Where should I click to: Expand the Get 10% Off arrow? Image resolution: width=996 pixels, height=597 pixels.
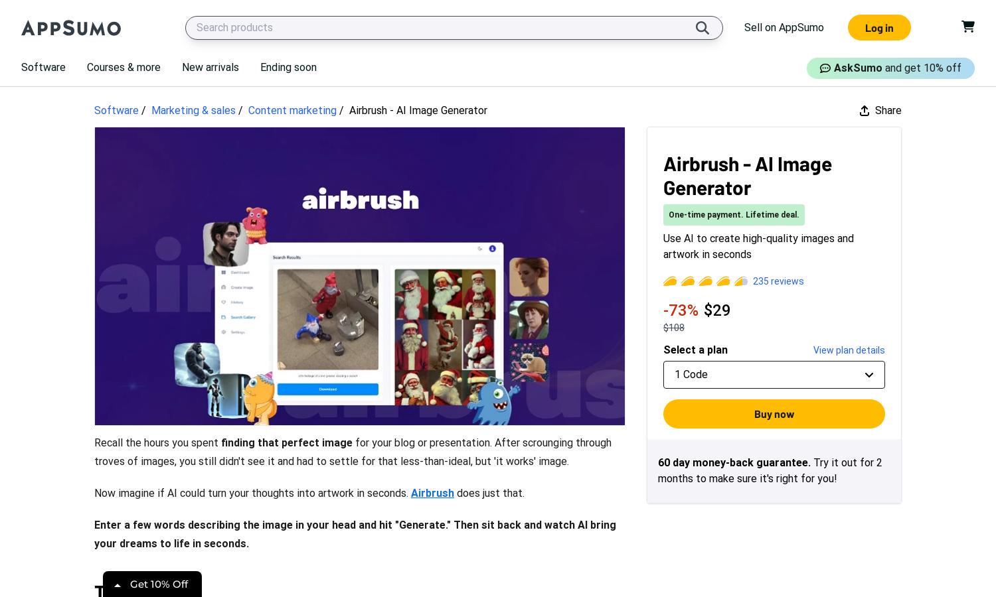point(118,585)
